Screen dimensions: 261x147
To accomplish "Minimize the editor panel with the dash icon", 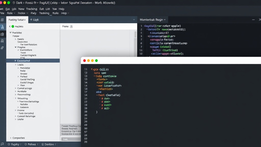I will click(253, 20).
